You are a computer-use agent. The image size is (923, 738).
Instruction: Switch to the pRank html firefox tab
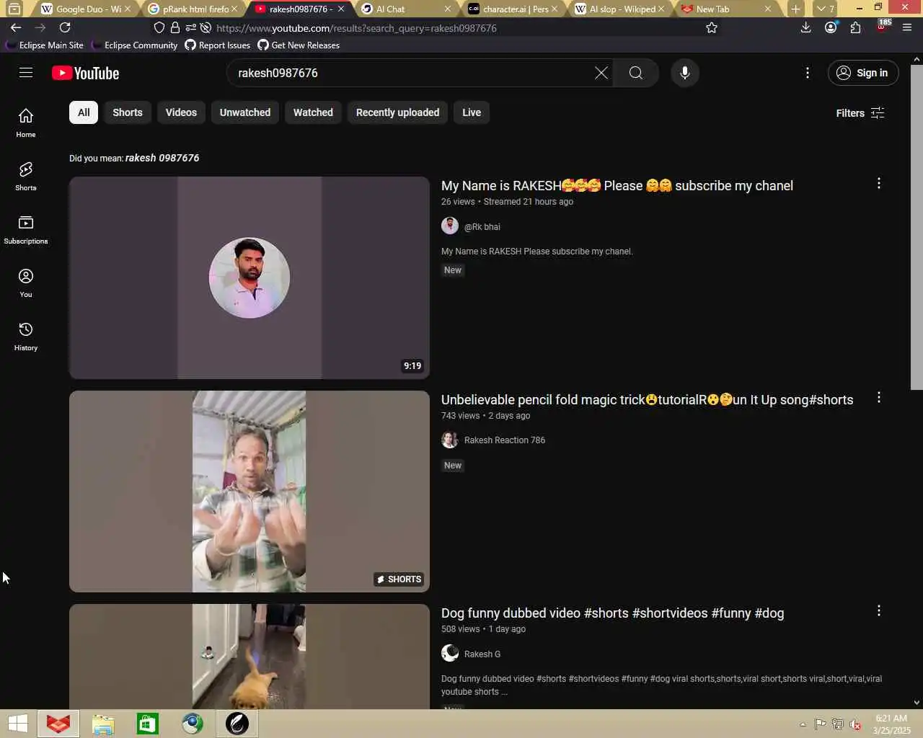[x=192, y=9]
